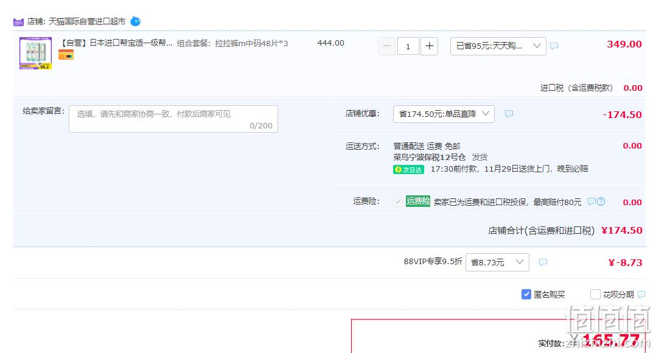Expand the 省8.73元 88VIP dropdown
656x353 pixels.
pos(497,262)
